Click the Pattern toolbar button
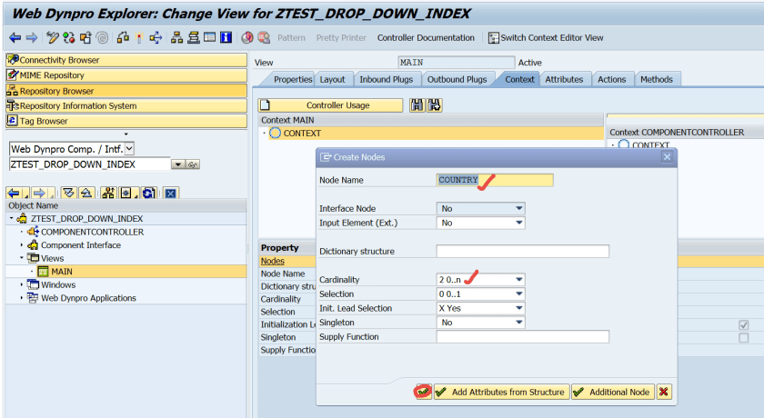 (291, 37)
